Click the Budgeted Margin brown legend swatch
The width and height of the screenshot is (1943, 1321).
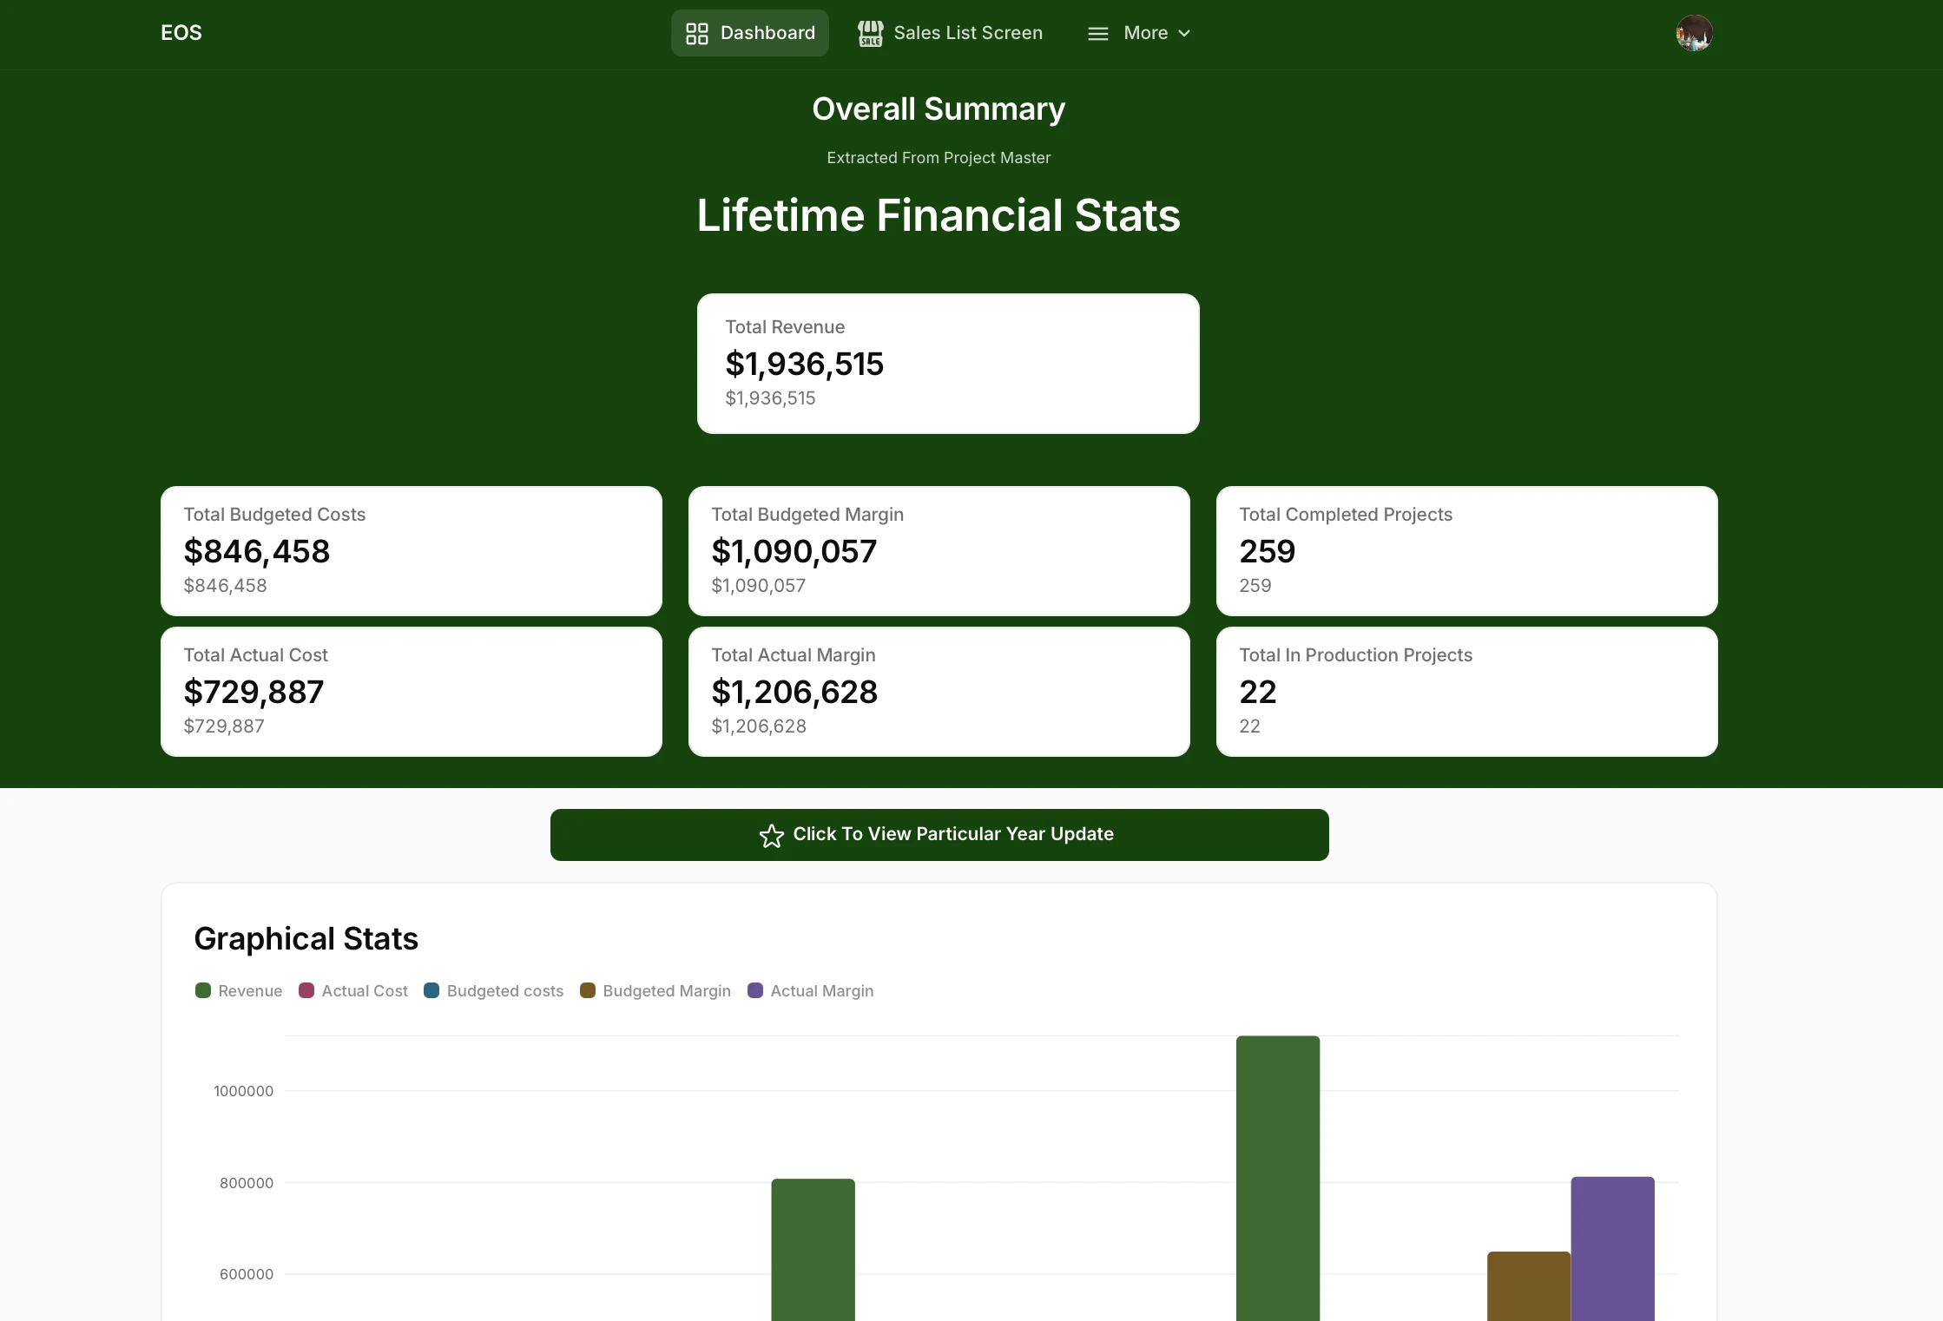(x=588, y=991)
